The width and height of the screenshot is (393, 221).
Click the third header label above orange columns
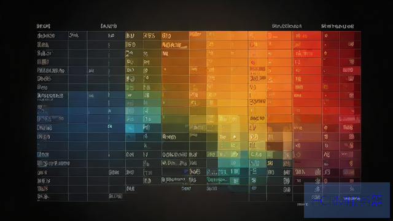(x=287, y=26)
